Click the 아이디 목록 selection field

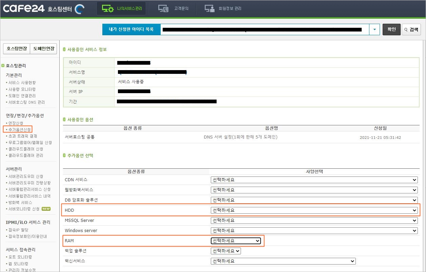coord(264,29)
